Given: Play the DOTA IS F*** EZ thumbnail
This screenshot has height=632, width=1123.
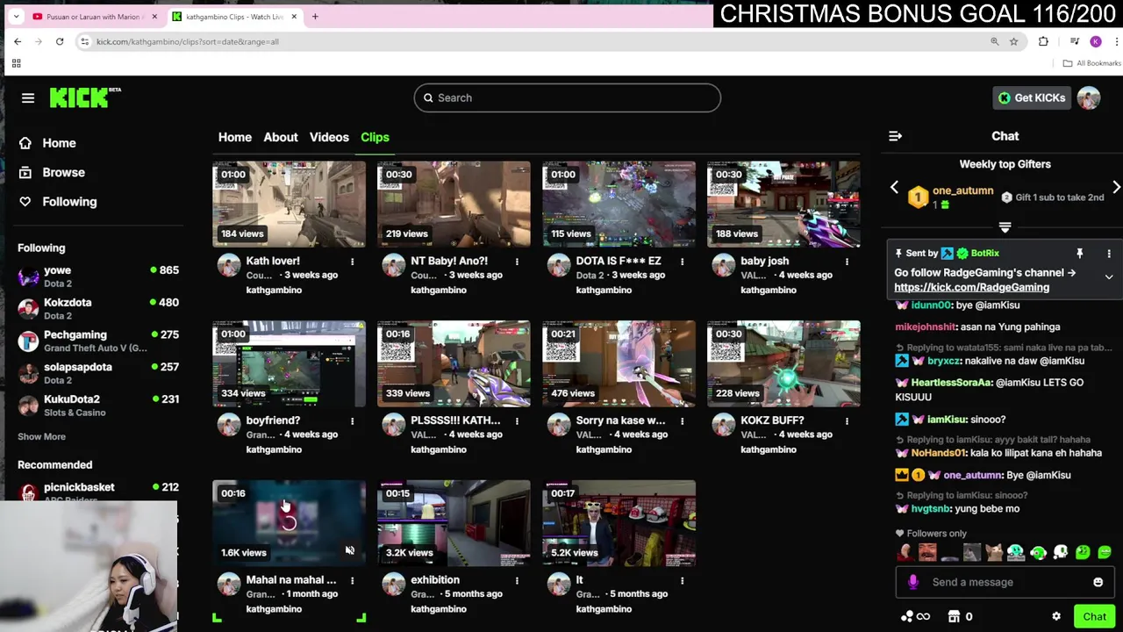Looking at the screenshot, I should point(619,205).
